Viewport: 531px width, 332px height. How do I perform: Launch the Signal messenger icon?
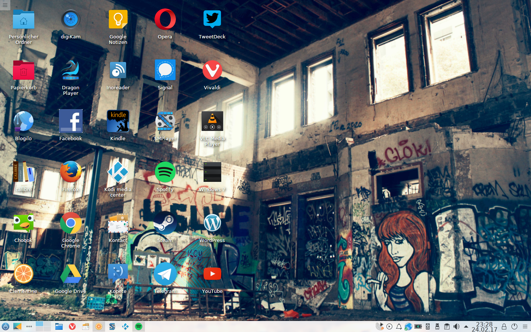click(x=165, y=70)
